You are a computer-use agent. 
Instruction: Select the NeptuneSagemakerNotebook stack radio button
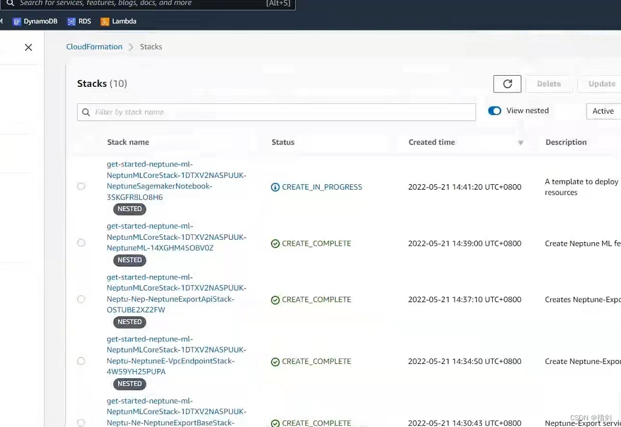pos(81,187)
